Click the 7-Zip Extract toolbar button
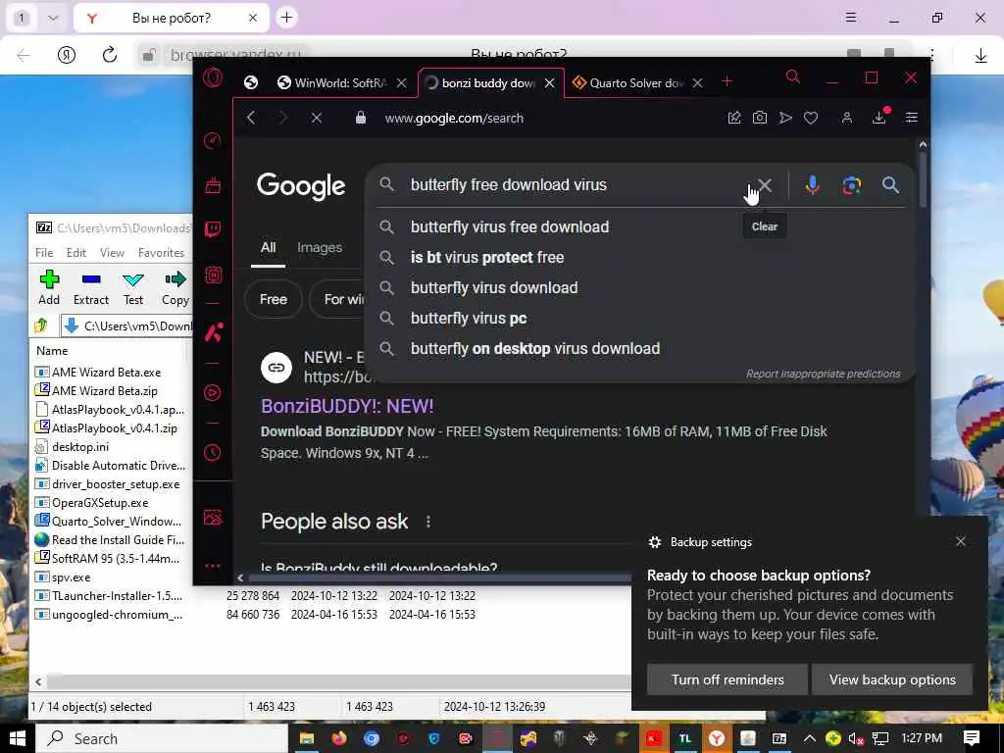 (x=91, y=287)
